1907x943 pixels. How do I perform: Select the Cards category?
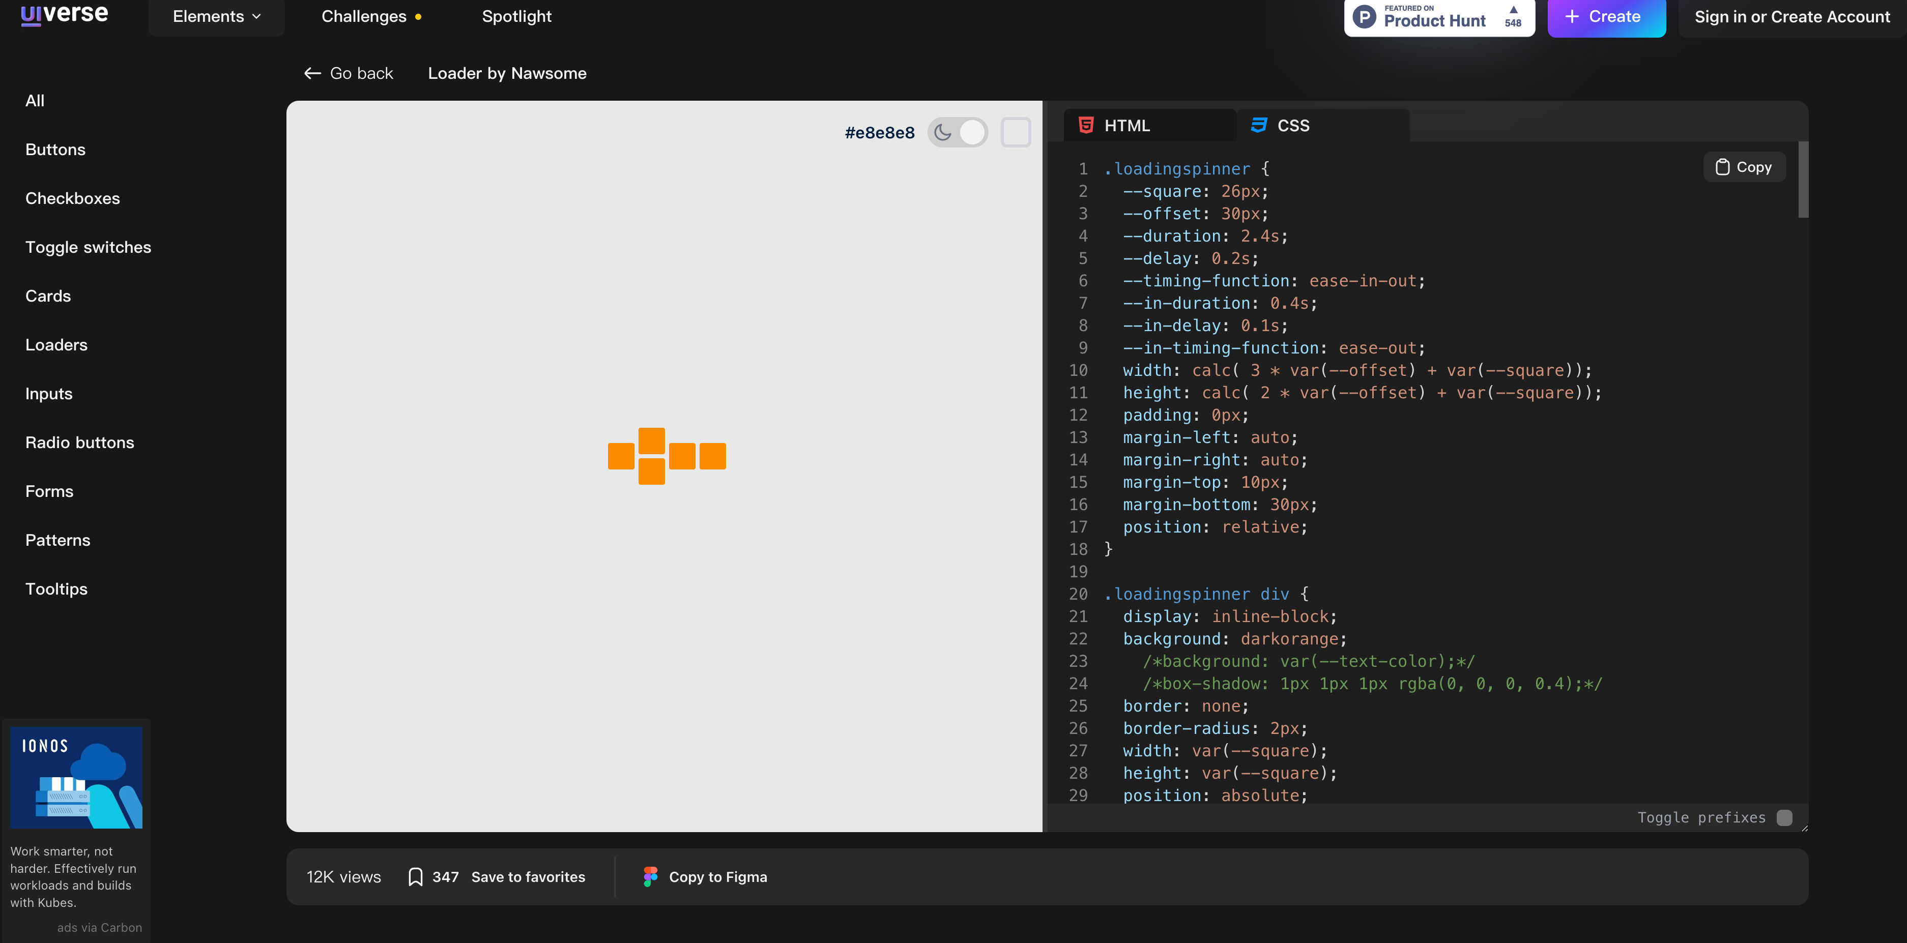[x=48, y=296]
